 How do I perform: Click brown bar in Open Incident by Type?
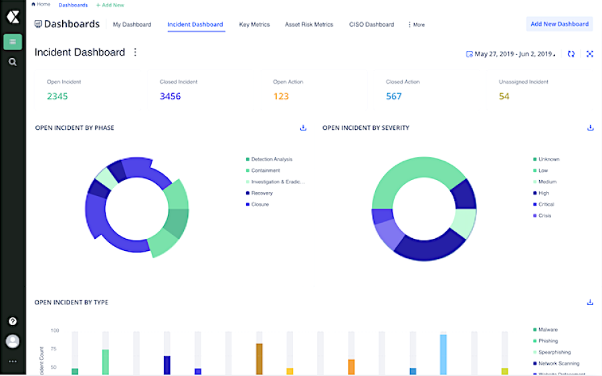(259, 359)
